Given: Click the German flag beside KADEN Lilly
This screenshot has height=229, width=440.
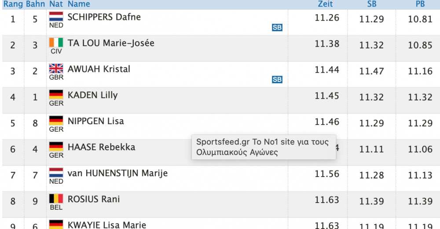Looking at the screenshot, I should (x=56, y=95).
